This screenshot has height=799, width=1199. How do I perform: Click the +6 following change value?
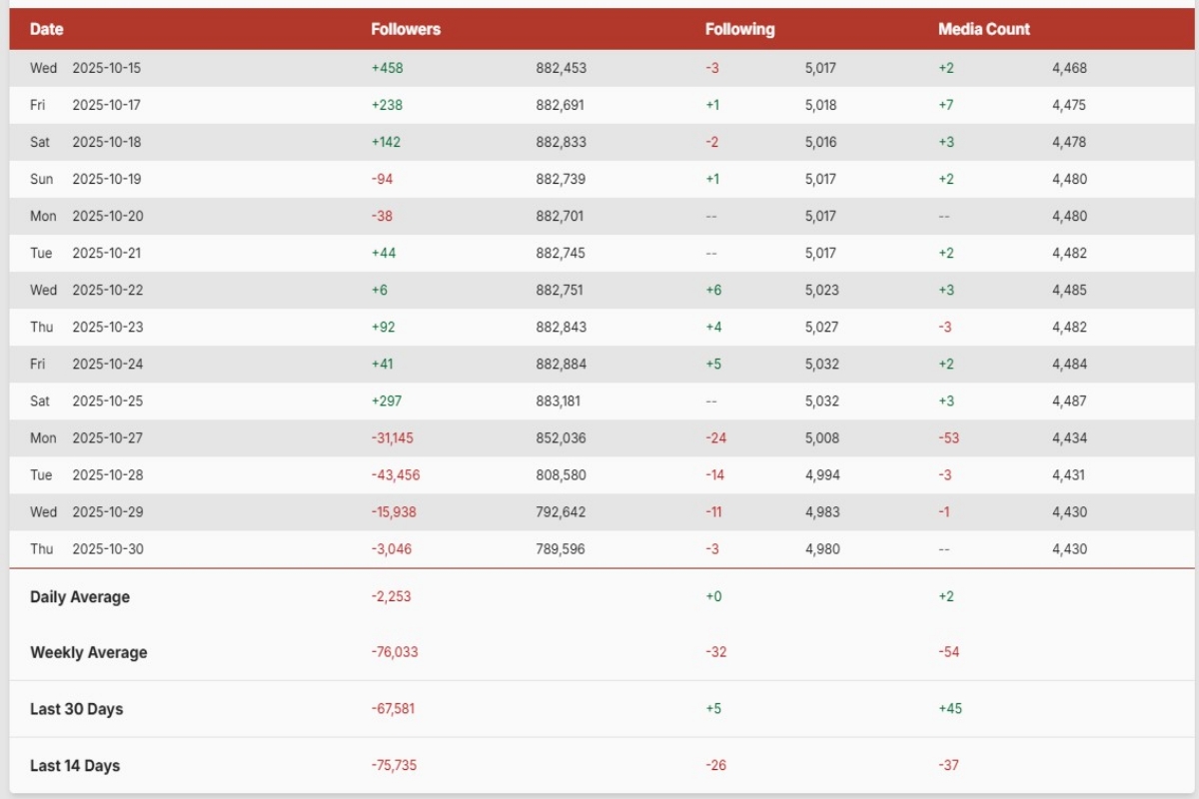pos(713,290)
